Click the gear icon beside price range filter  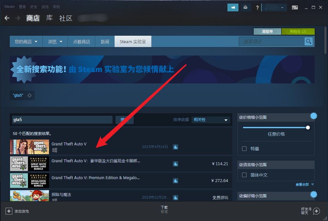pyautogui.click(x=314, y=116)
